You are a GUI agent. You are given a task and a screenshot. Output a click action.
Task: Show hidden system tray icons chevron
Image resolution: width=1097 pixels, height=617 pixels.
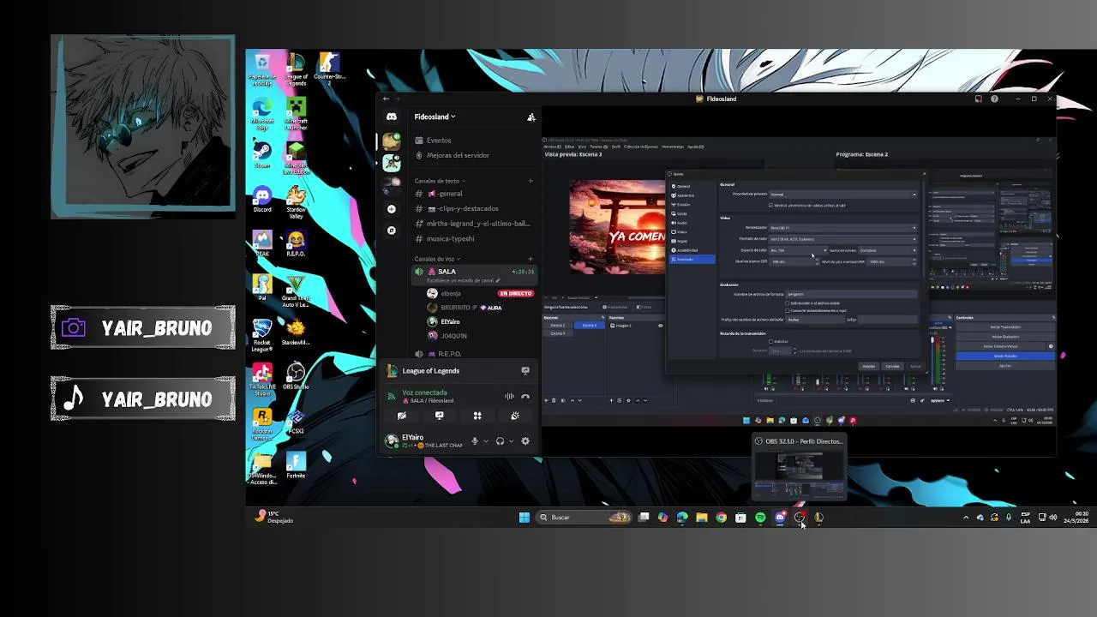pyautogui.click(x=966, y=518)
